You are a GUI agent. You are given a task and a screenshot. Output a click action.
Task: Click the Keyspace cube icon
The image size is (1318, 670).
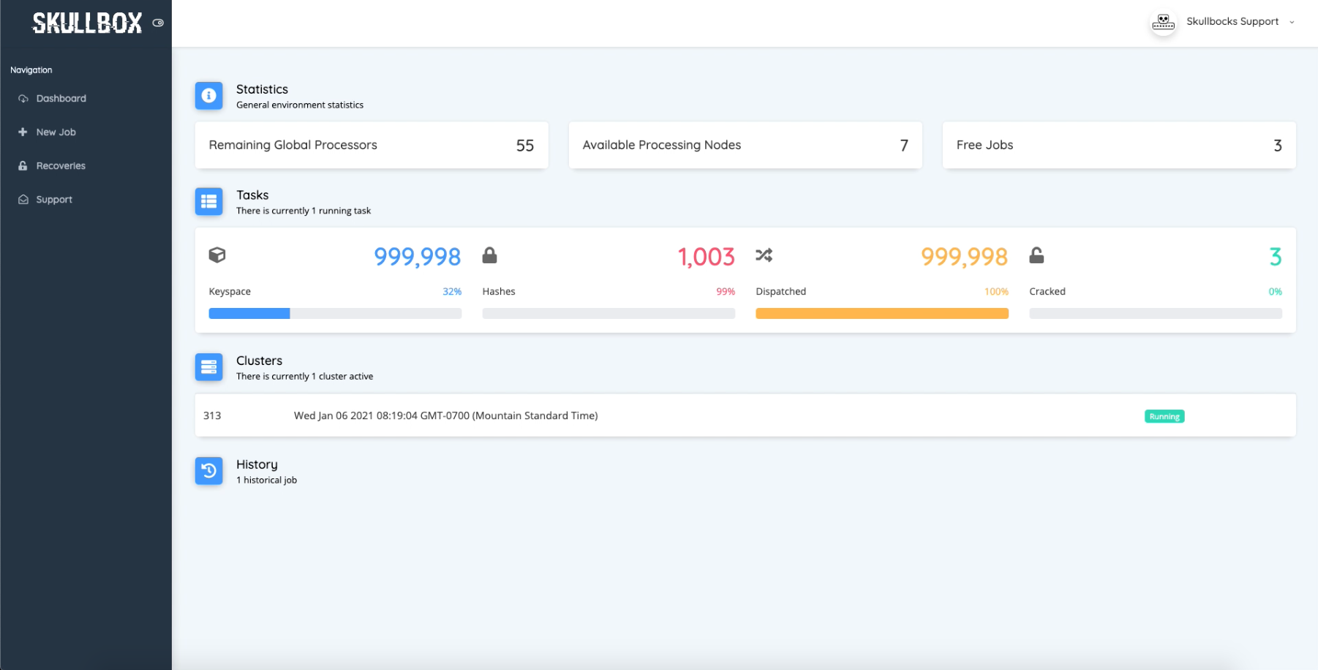[x=216, y=255]
